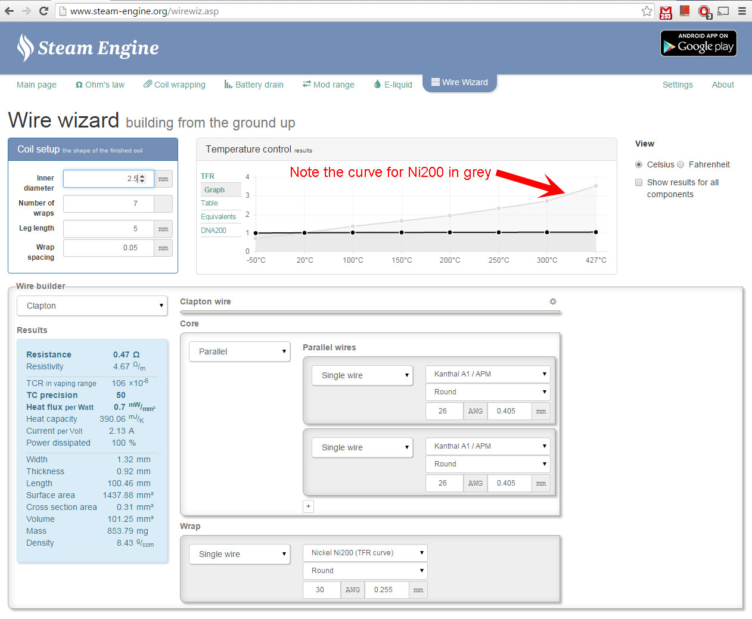This screenshot has width=752, height=619.
Task: Open the Chrome hamburger menu
Action: 742,11
